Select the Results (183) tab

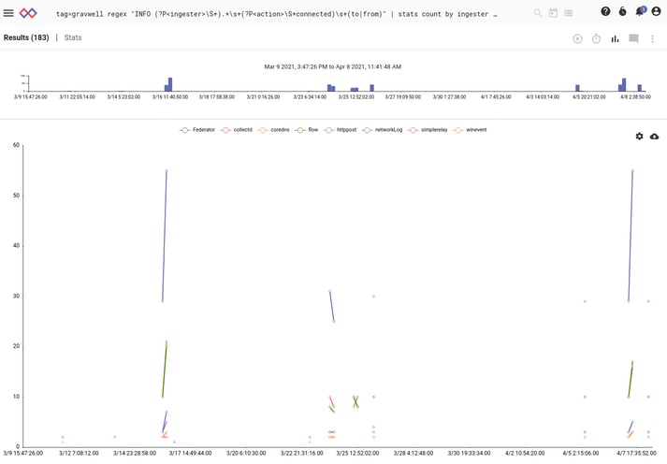click(x=26, y=37)
